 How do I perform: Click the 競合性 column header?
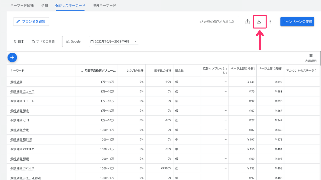179,71
